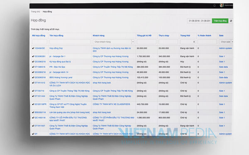Sort by Tên hợp đồng column
The image size is (249, 155).
(56, 36)
